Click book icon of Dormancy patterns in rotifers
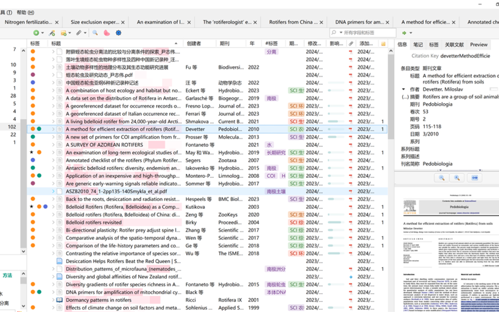The width and height of the screenshot is (499, 312). 60,300
